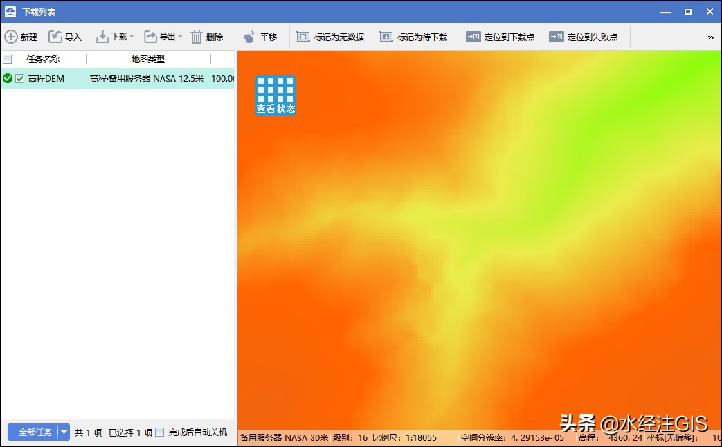Expand the toolbar overflow chevron

tap(710, 38)
